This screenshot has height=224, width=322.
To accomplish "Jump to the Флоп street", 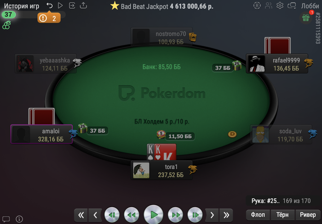I will coord(258,214).
